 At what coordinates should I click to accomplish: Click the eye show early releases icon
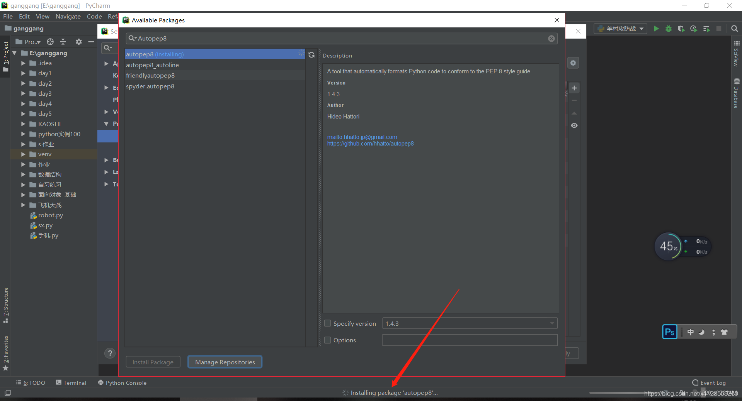[574, 125]
